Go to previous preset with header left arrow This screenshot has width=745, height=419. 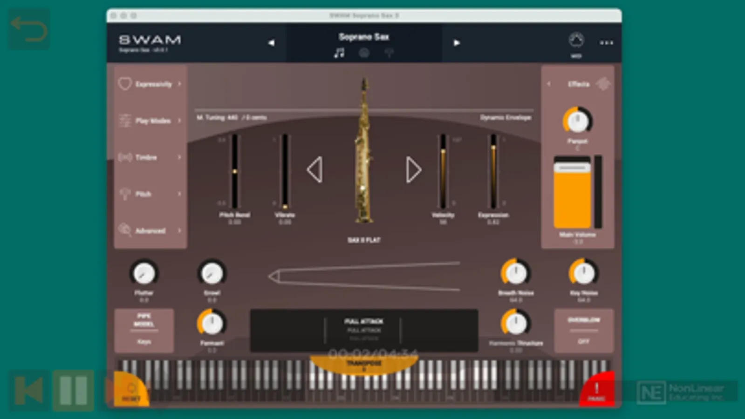[271, 43]
